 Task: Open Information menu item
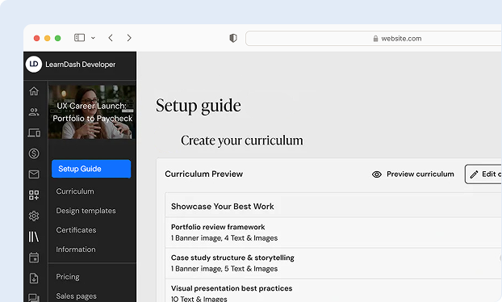[76, 250]
